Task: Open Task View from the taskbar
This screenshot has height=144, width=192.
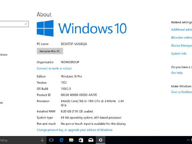Action: pyautogui.click(x=51, y=140)
